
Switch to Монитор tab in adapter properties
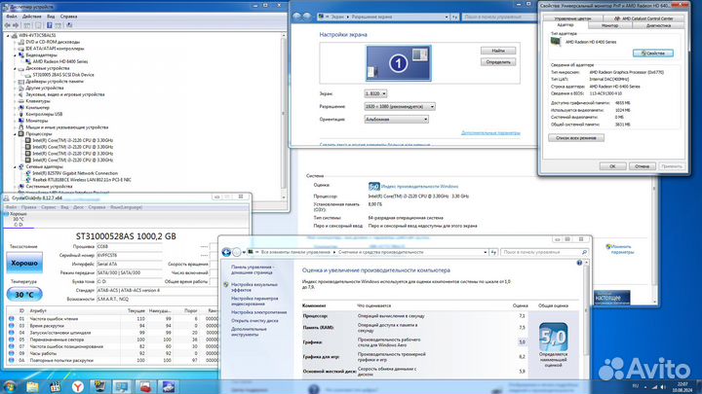609,26
